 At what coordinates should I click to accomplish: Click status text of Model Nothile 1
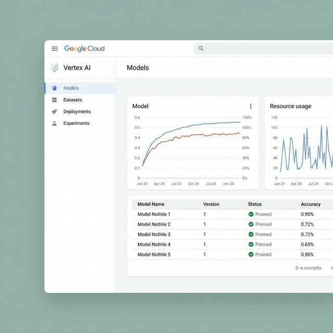point(263,214)
